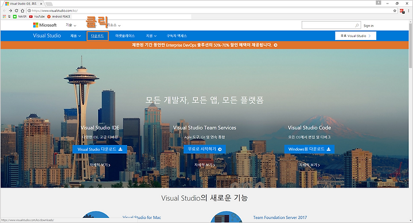The image size is (413, 223).
Task: Click the search magnifier icon
Action: [x=357, y=26]
